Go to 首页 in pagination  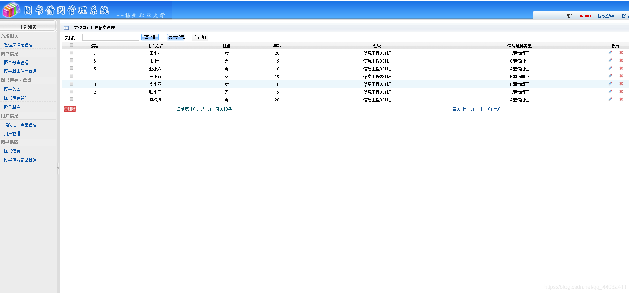[x=456, y=109]
